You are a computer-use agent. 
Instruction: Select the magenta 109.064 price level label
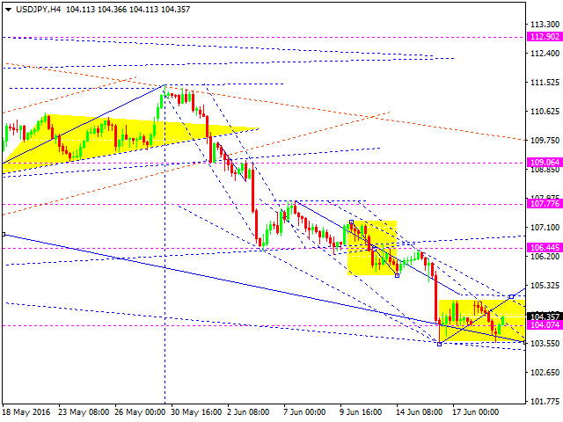coord(545,162)
